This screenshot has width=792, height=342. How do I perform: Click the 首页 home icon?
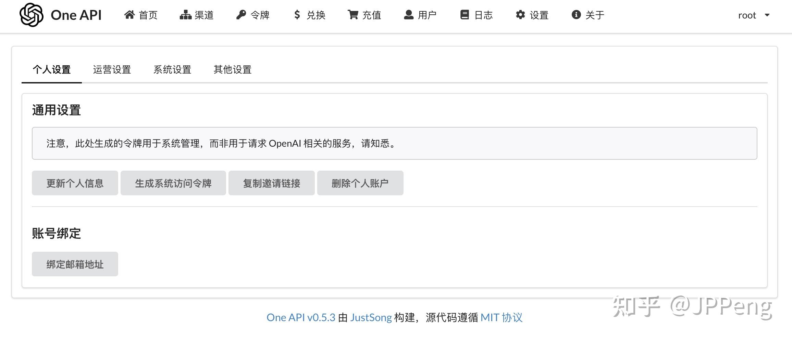pos(130,15)
